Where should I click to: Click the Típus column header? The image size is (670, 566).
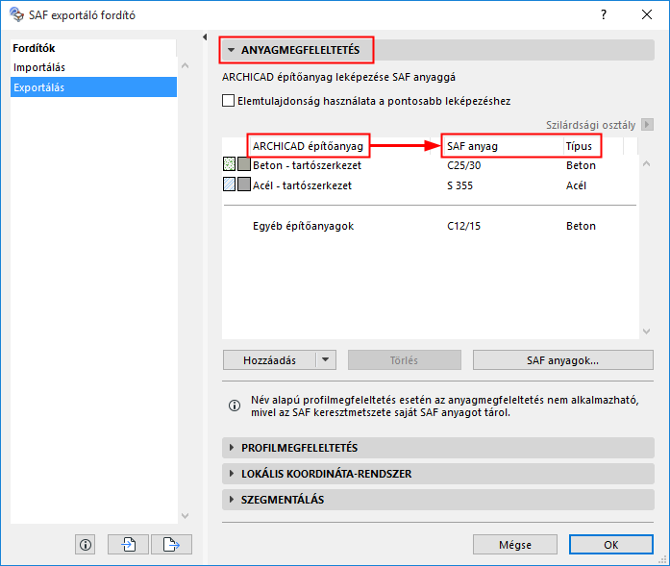579,146
